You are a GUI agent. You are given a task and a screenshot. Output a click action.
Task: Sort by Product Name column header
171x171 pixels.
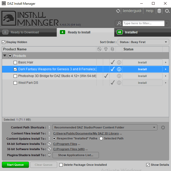[x=49, y=49]
